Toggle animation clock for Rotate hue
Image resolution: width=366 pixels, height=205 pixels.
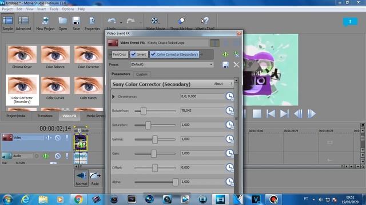pyautogui.click(x=230, y=110)
